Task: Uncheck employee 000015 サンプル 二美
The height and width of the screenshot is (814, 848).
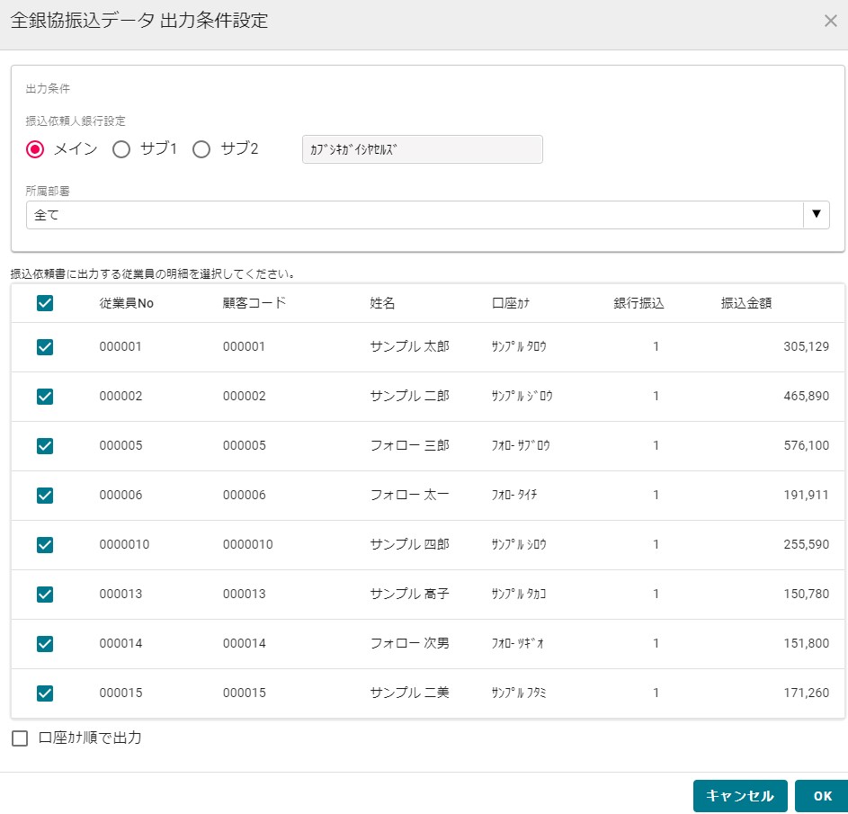Action: pos(45,693)
